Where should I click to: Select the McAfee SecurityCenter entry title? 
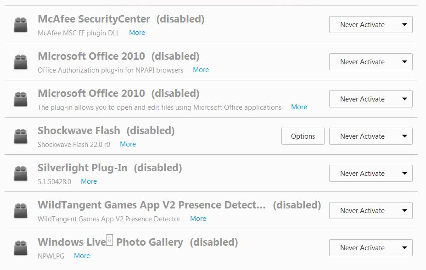coord(94,19)
